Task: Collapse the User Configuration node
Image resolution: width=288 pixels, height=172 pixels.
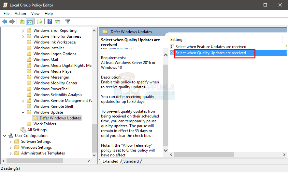Action: pyautogui.click(x=5, y=136)
